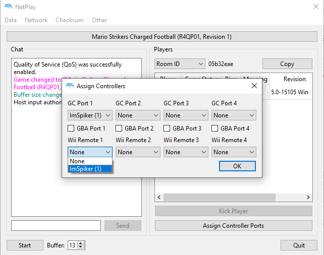Screen dimensions: 324x255
Task: Click the players list scroll right arrow
Action: 308,197
